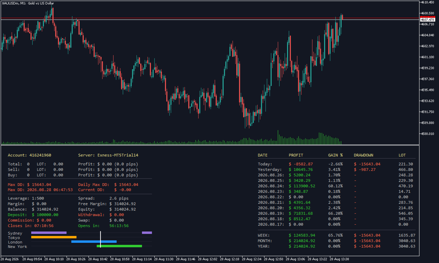Click Today's gain value -2.66%
The image size is (439, 263).
[x=335, y=164]
